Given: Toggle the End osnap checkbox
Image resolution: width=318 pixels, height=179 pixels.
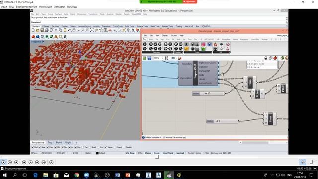Looking at the screenshot, I should 33,147.
